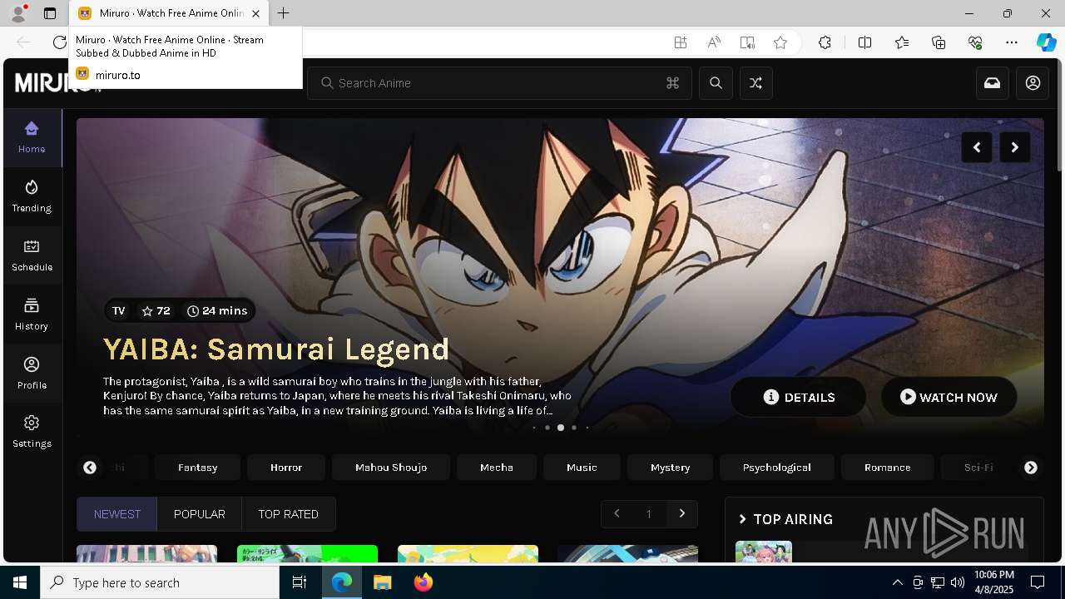Click the page number 1 field
The image size is (1065, 599).
point(649,514)
